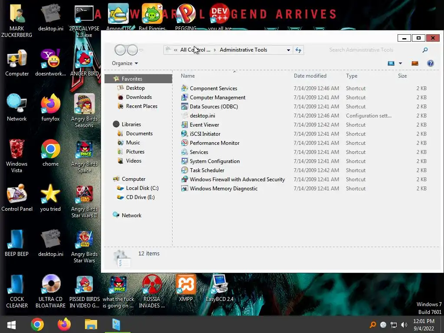
Task: Open the Organize dropdown menu
Action: point(125,63)
